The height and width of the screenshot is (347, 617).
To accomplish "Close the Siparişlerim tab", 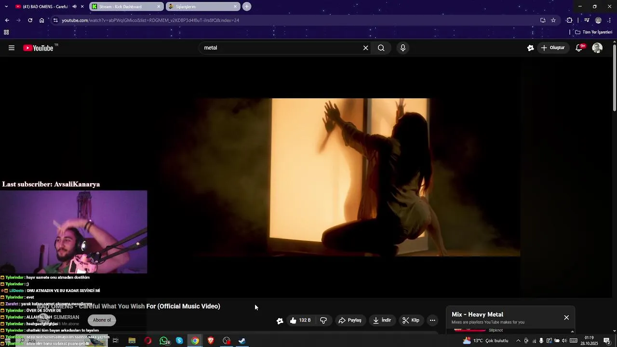I will click(x=235, y=7).
